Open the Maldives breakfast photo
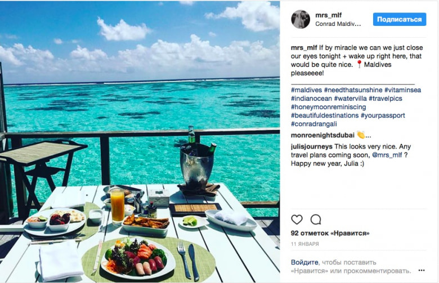Image resolution: width=439 pixels, height=283 pixels. [x=140, y=142]
